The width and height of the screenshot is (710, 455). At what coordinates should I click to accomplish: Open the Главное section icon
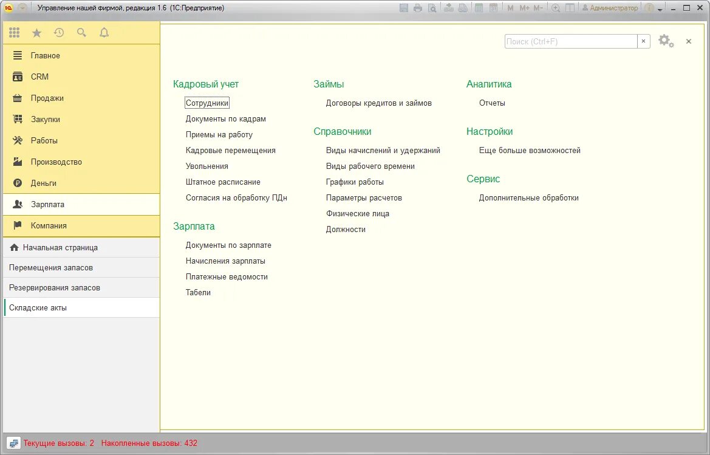point(17,55)
